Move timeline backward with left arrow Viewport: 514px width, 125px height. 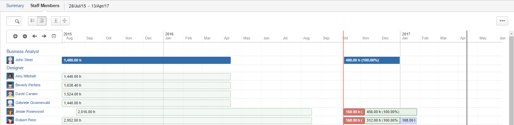pyautogui.click(x=34, y=36)
